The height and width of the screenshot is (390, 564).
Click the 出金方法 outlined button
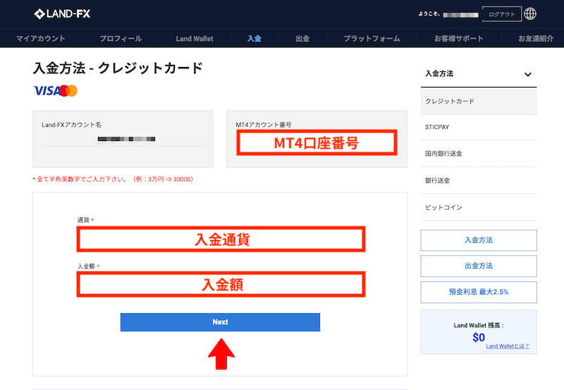[x=479, y=266]
